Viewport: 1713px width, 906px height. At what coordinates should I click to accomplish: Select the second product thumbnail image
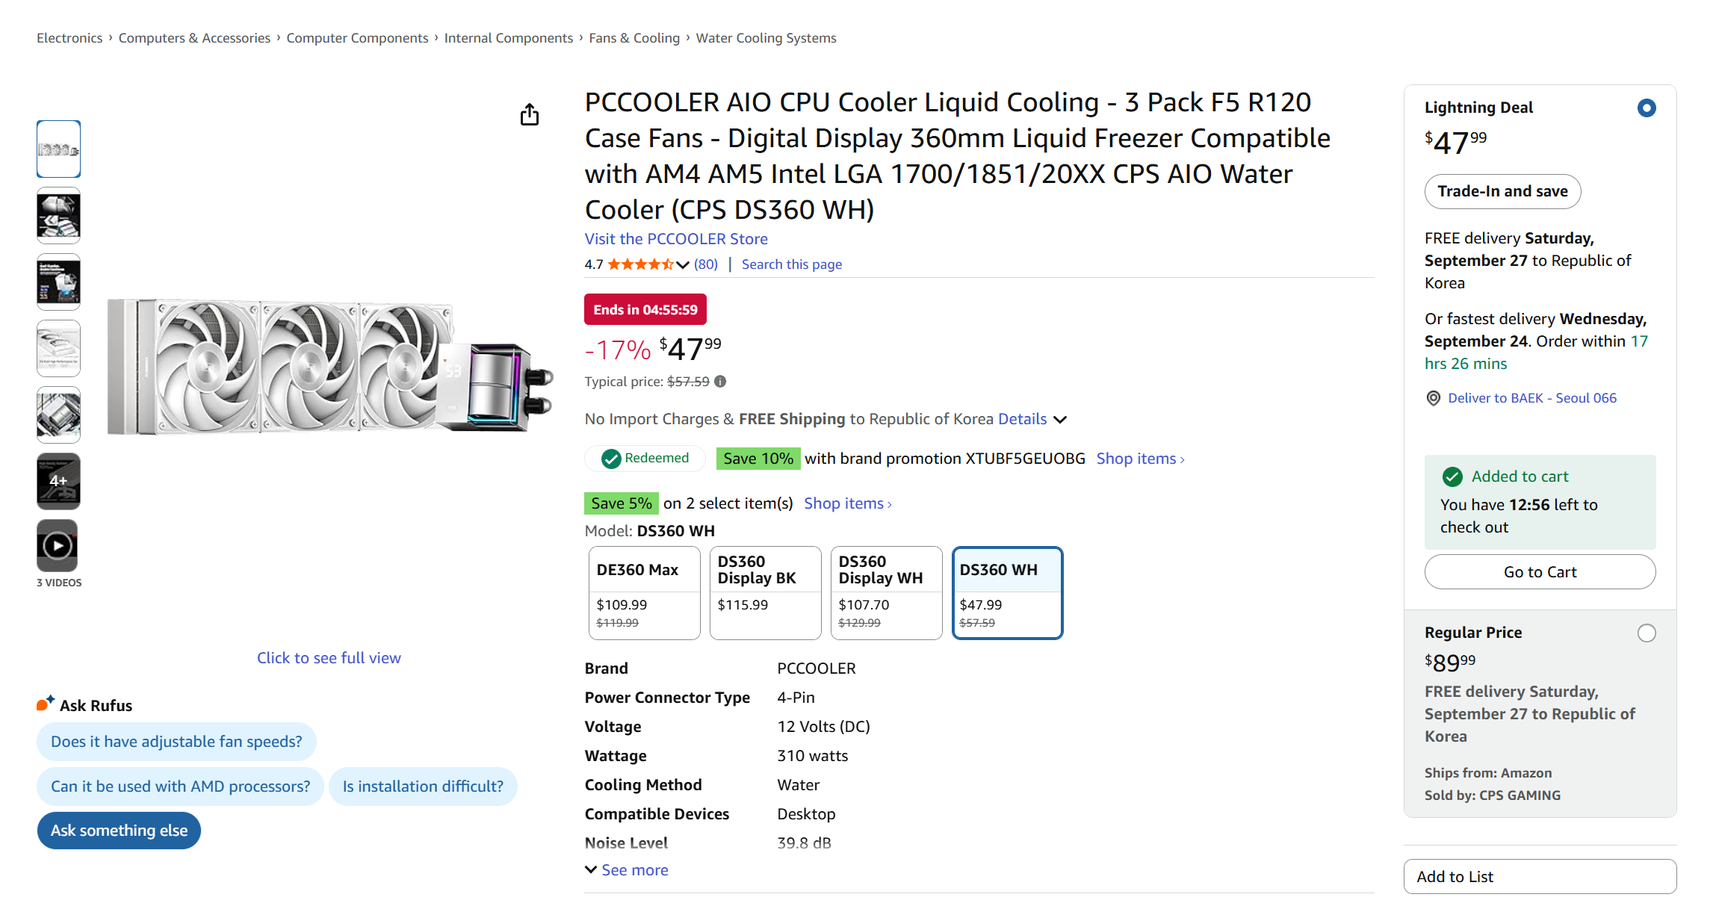tap(58, 216)
